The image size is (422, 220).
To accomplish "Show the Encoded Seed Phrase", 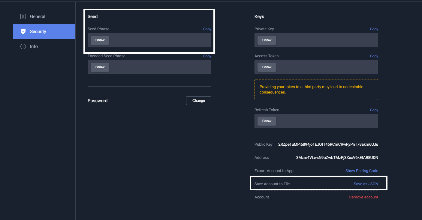I will click(100, 67).
